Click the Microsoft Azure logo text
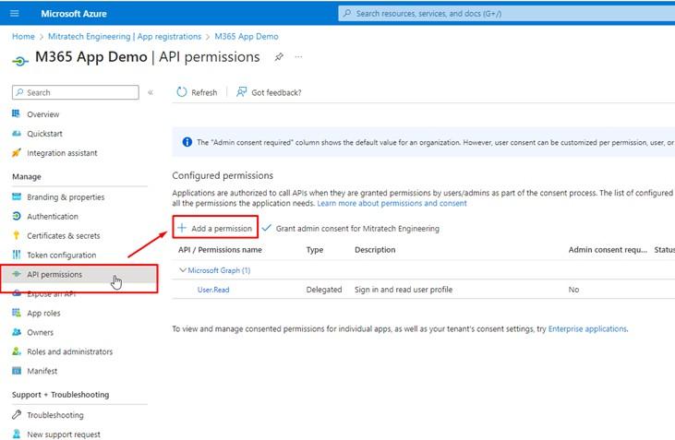The height and width of the screenshot is (440, 675). coord(74,14)
